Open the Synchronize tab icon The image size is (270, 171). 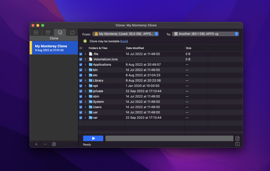click(x=72, y=32)
